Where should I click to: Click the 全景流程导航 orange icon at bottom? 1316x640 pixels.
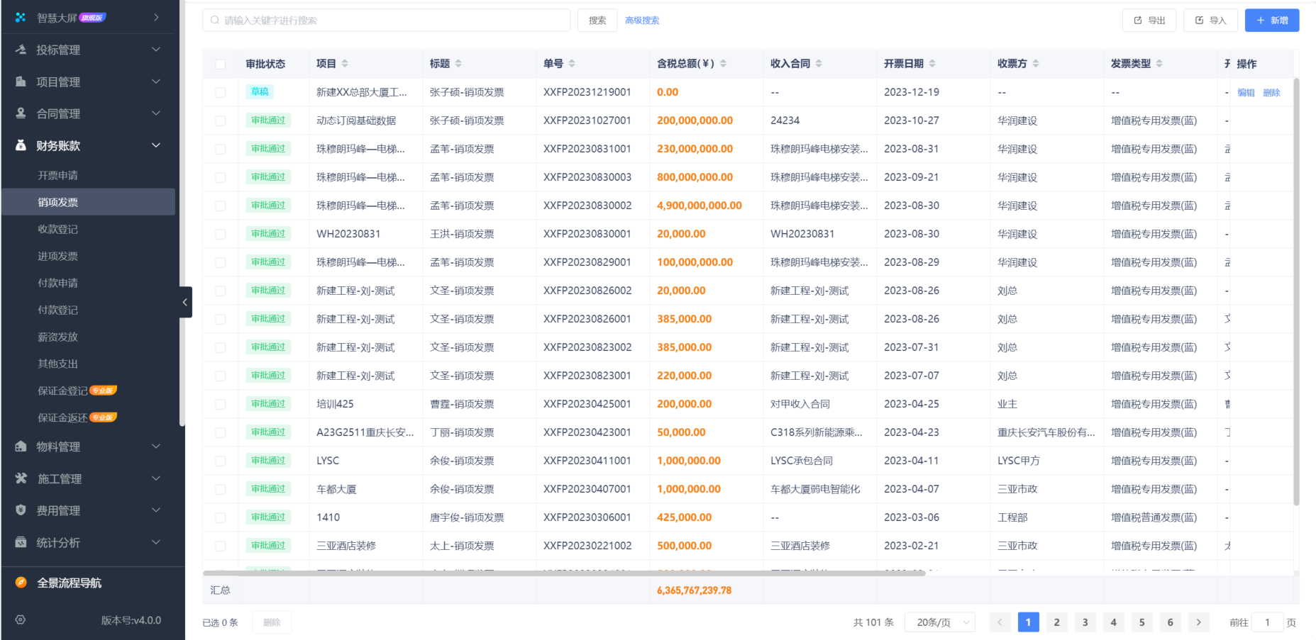pyautogui.click(x=20, y=583)
